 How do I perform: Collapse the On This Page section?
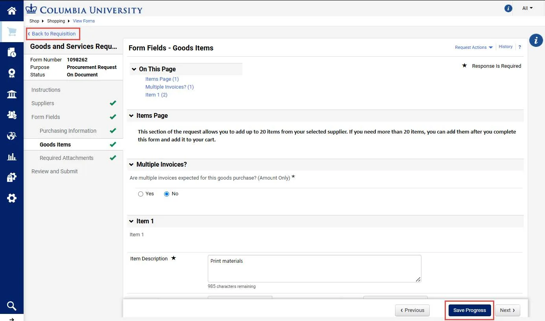point(133,69)
